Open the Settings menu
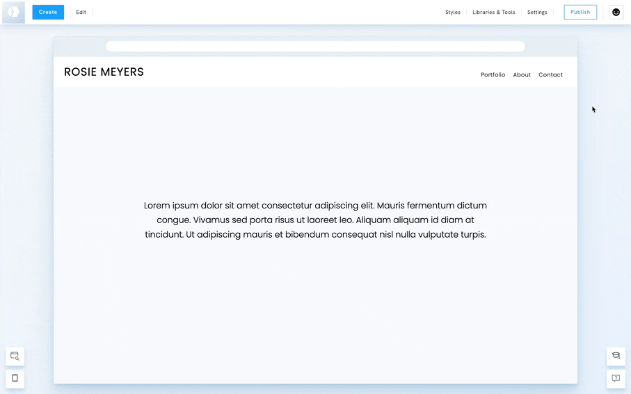The height and width of the screenshot is (394, 631). click(537, 13)
